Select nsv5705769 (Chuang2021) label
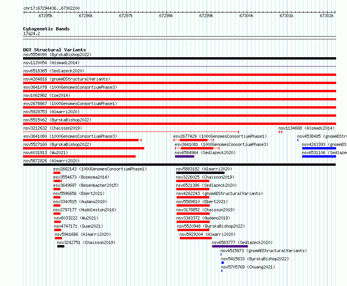 click(248, 267)
